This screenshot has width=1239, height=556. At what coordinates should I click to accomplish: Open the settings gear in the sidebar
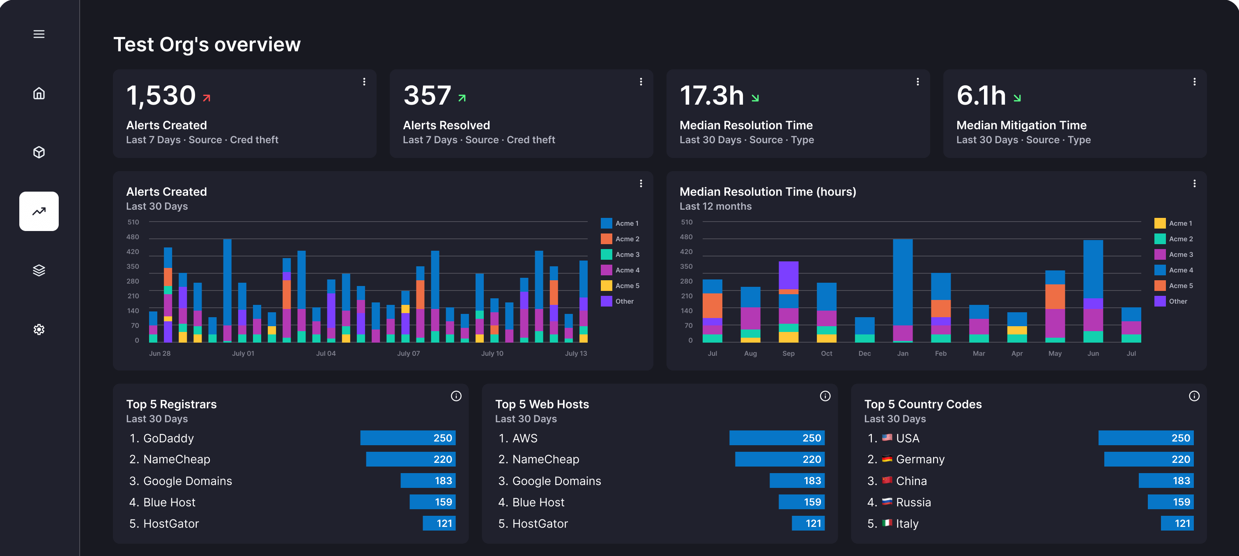point(39,329)
